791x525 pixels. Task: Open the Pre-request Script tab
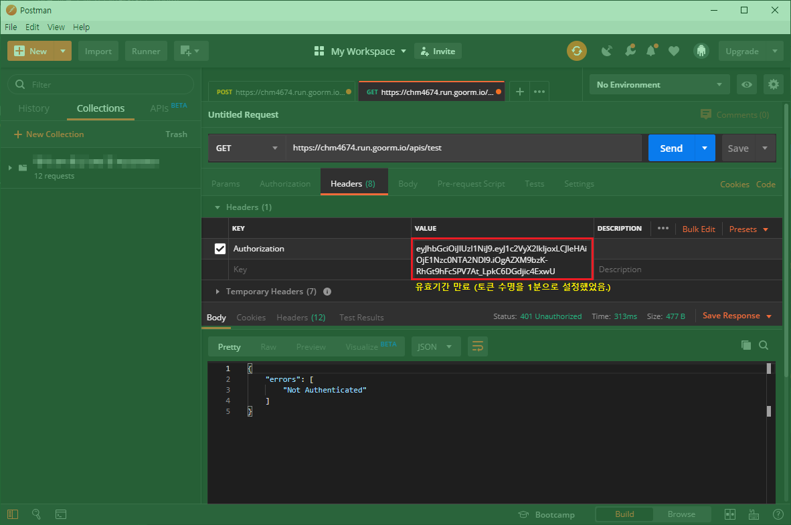pyautogui.click(x=470, y=183)
